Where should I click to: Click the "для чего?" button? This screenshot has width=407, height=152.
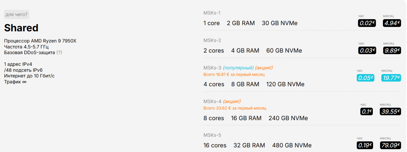pos(16,15)
